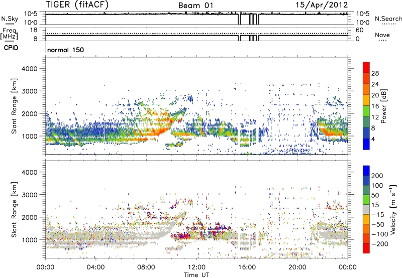Image resolution: width=402 pixels, height=278 pixels.
Task: Click the gray segment of the velocity colorbar
Action: 366,210
